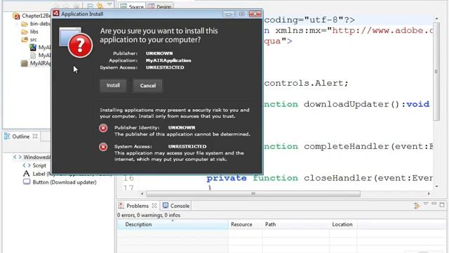Screen dimensions: 449x253
Task: Click the Adobe AIR icon in dialog title bar
Action: pos(56,13)
